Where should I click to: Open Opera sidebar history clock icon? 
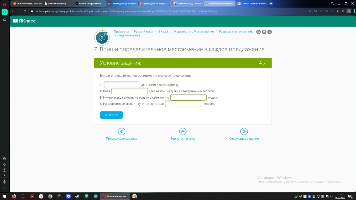4,170
